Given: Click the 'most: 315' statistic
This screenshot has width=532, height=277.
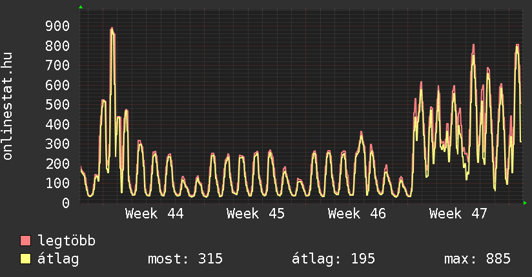Looking at the screenshot, I should (185, 259).
